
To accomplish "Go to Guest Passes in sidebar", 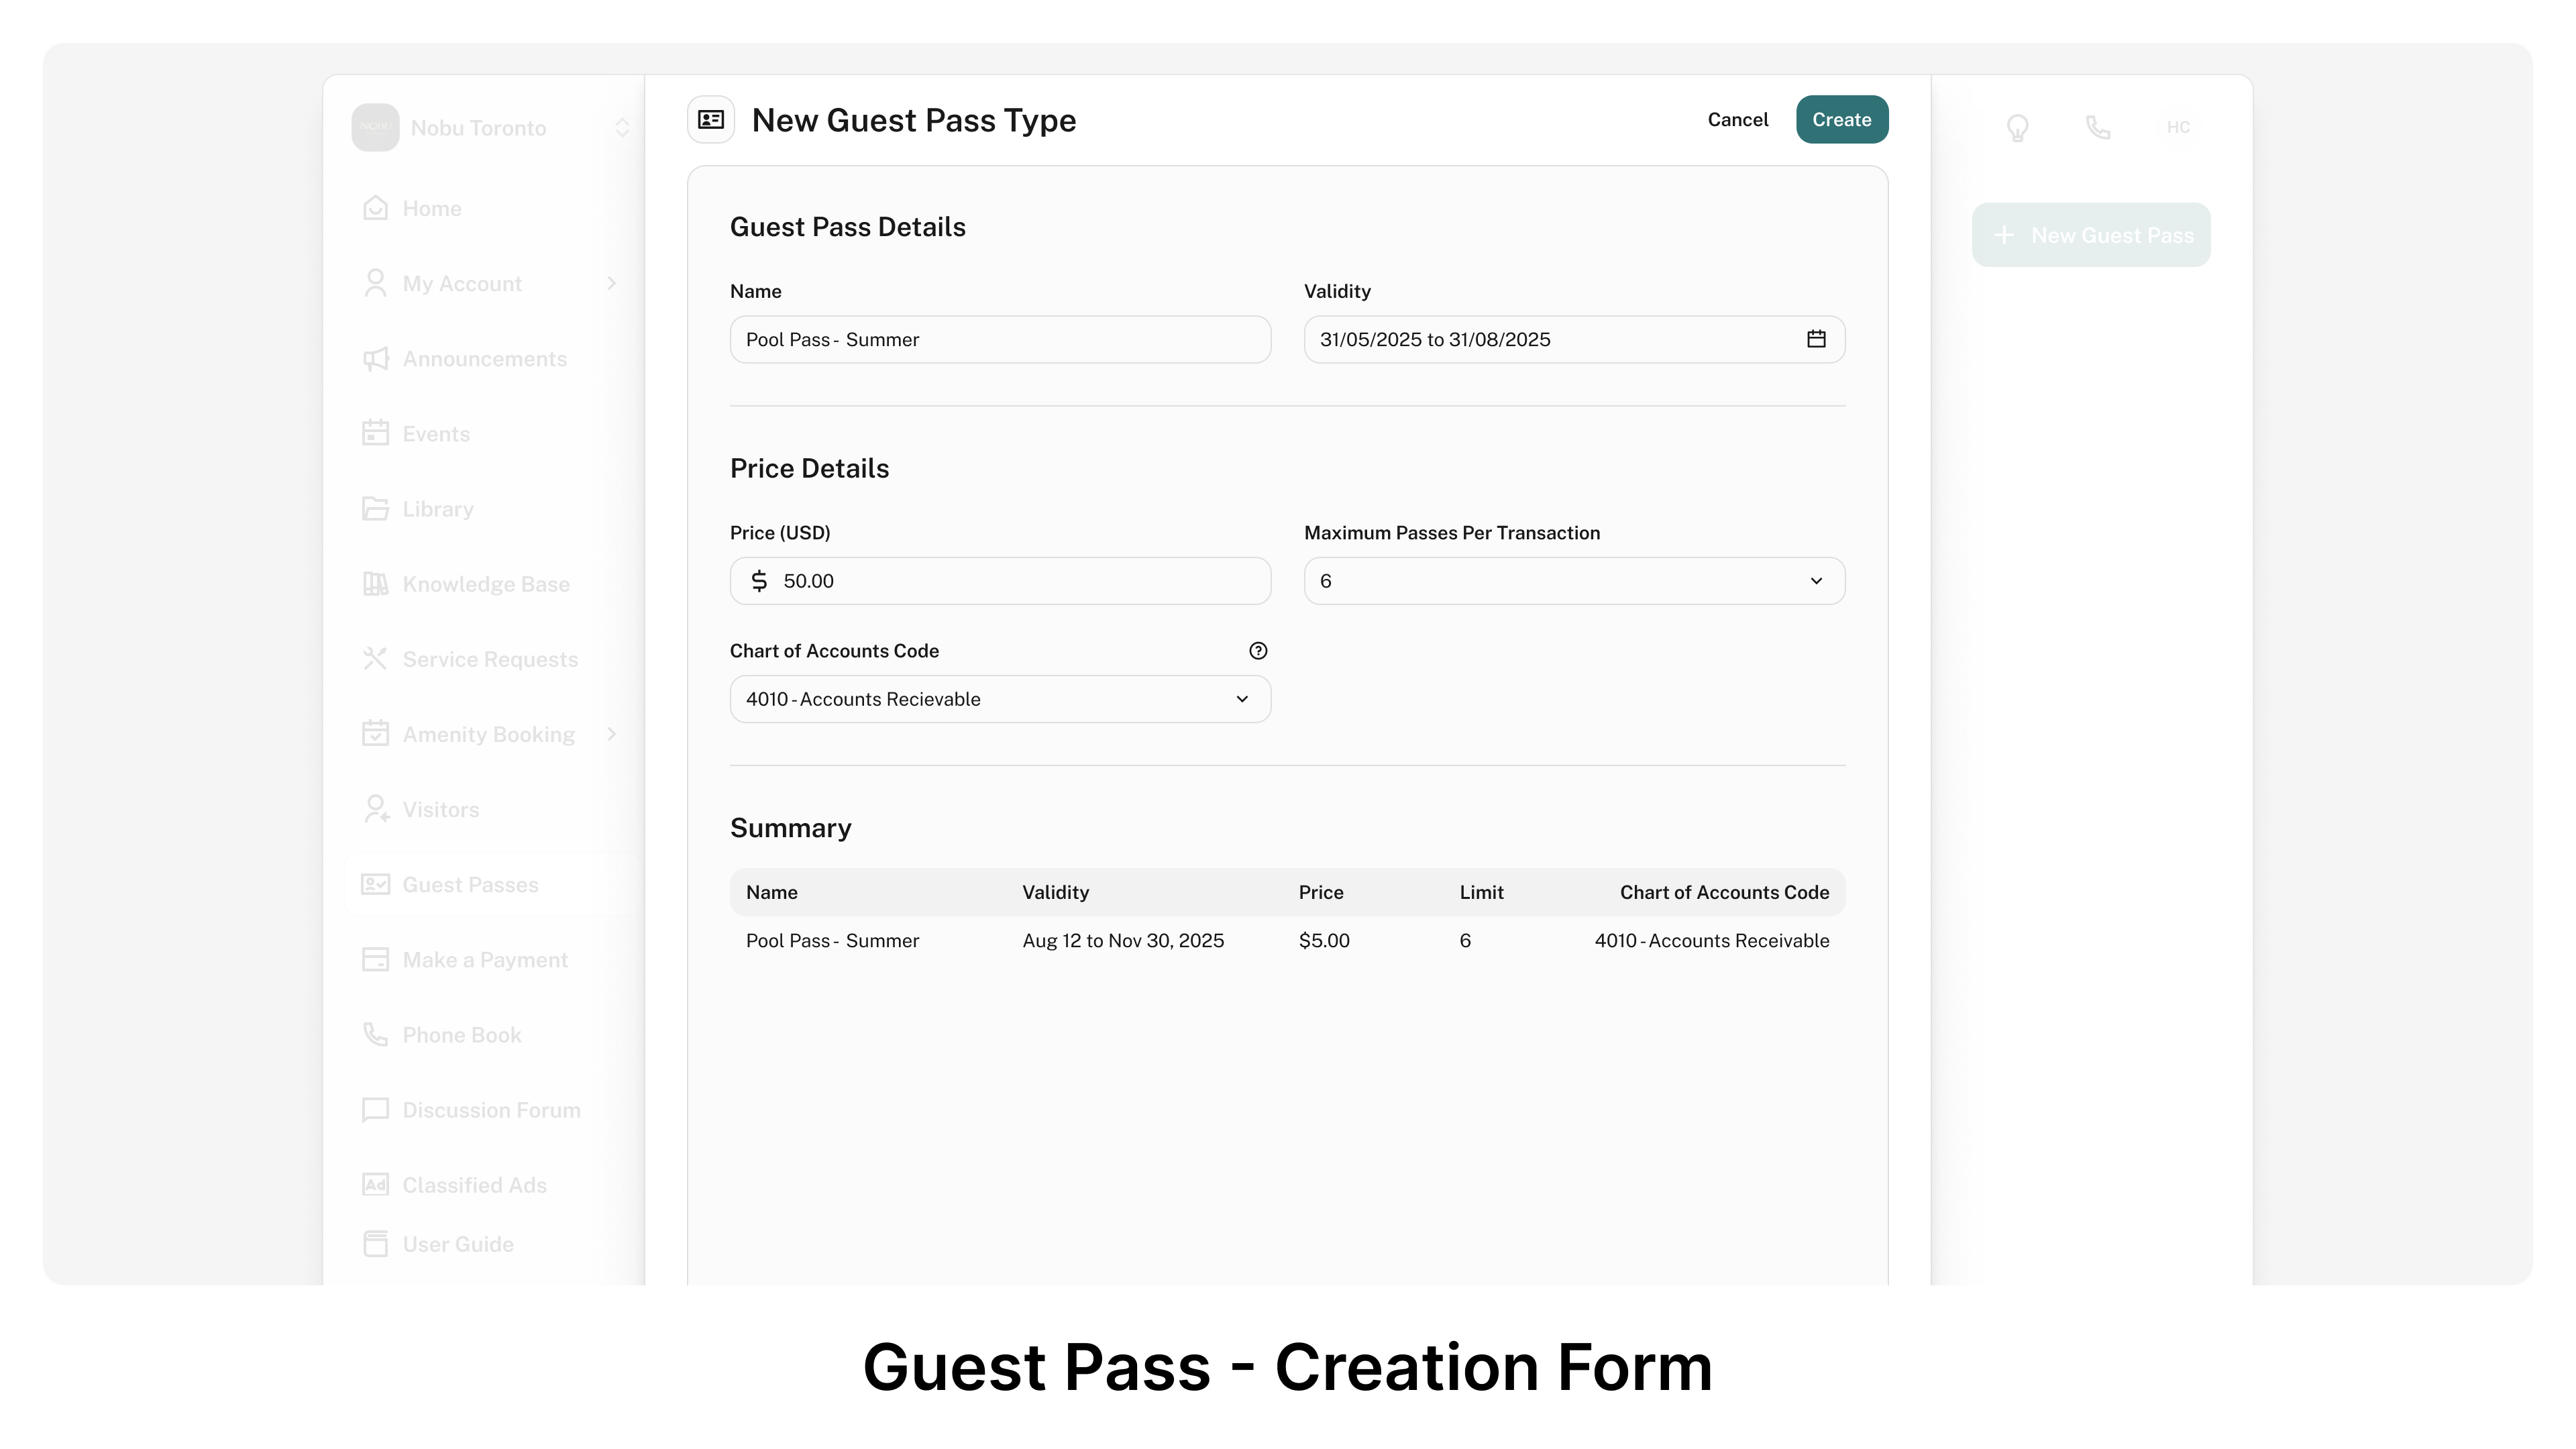I will tap(470, 885).
